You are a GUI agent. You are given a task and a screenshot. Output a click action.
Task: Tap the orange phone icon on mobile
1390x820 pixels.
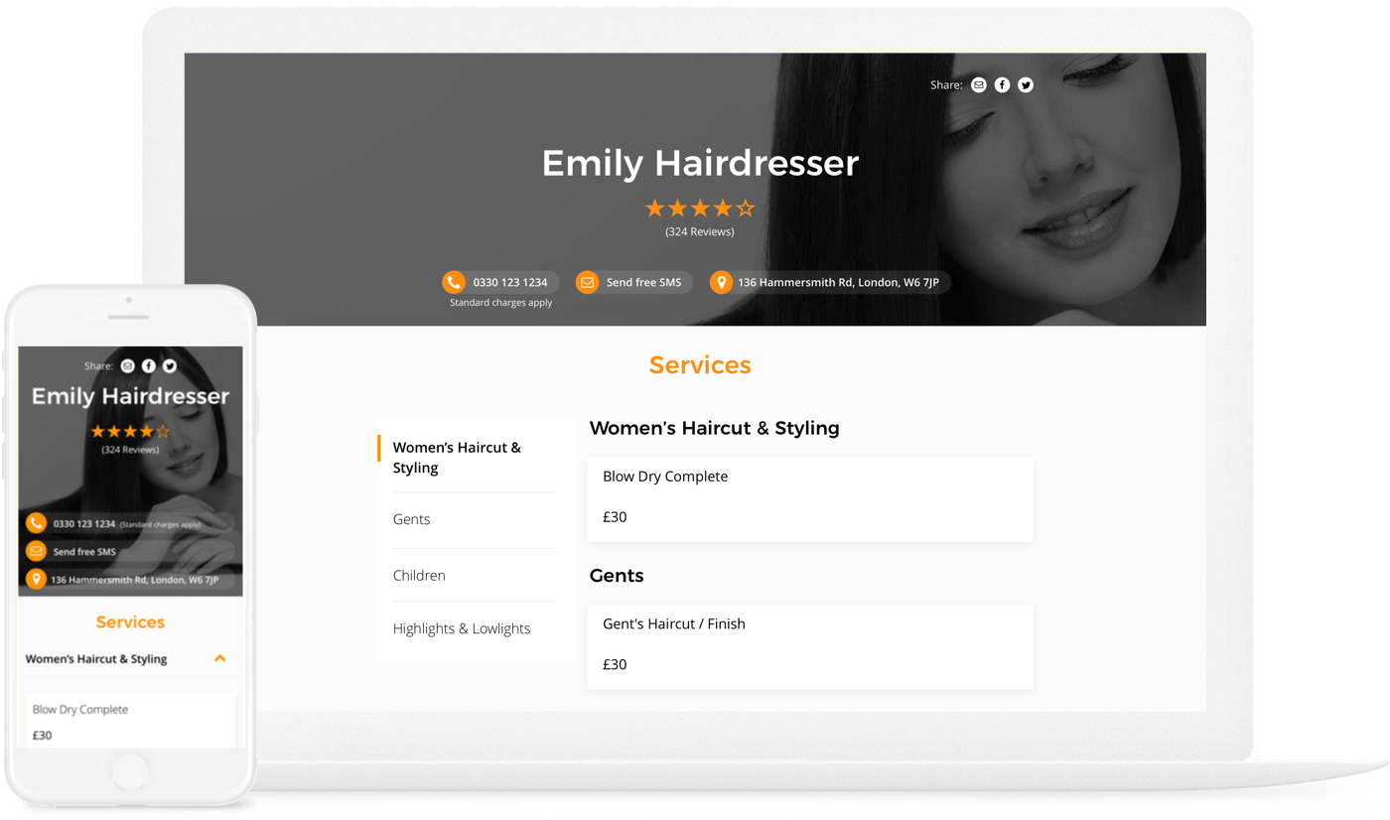point(36,523)
